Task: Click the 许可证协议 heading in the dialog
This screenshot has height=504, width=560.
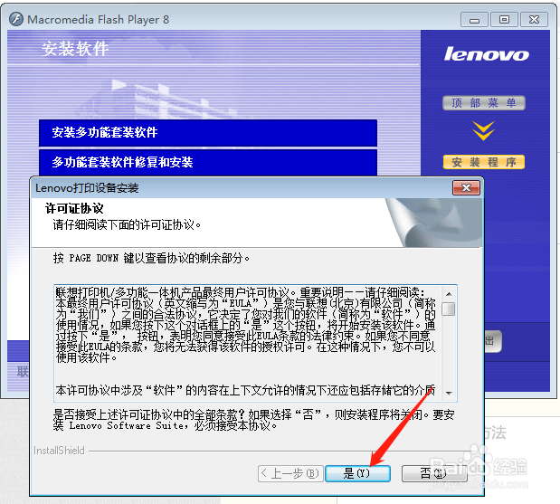Action: pos(74,208)
